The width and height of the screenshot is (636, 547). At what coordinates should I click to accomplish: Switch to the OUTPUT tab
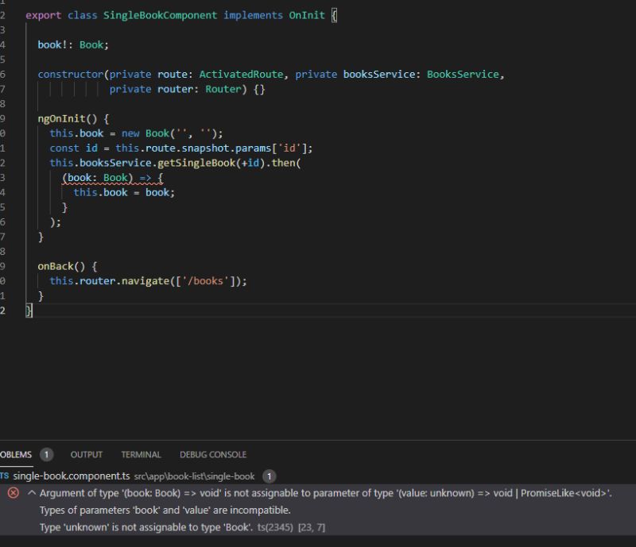pyautogui.click(x=86, y=454)
